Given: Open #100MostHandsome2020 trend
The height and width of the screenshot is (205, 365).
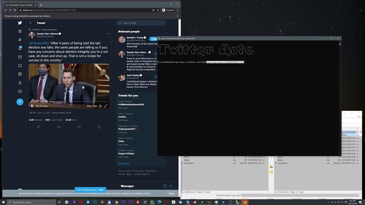Looking at the screenshot, I should (x=131, y=104).
